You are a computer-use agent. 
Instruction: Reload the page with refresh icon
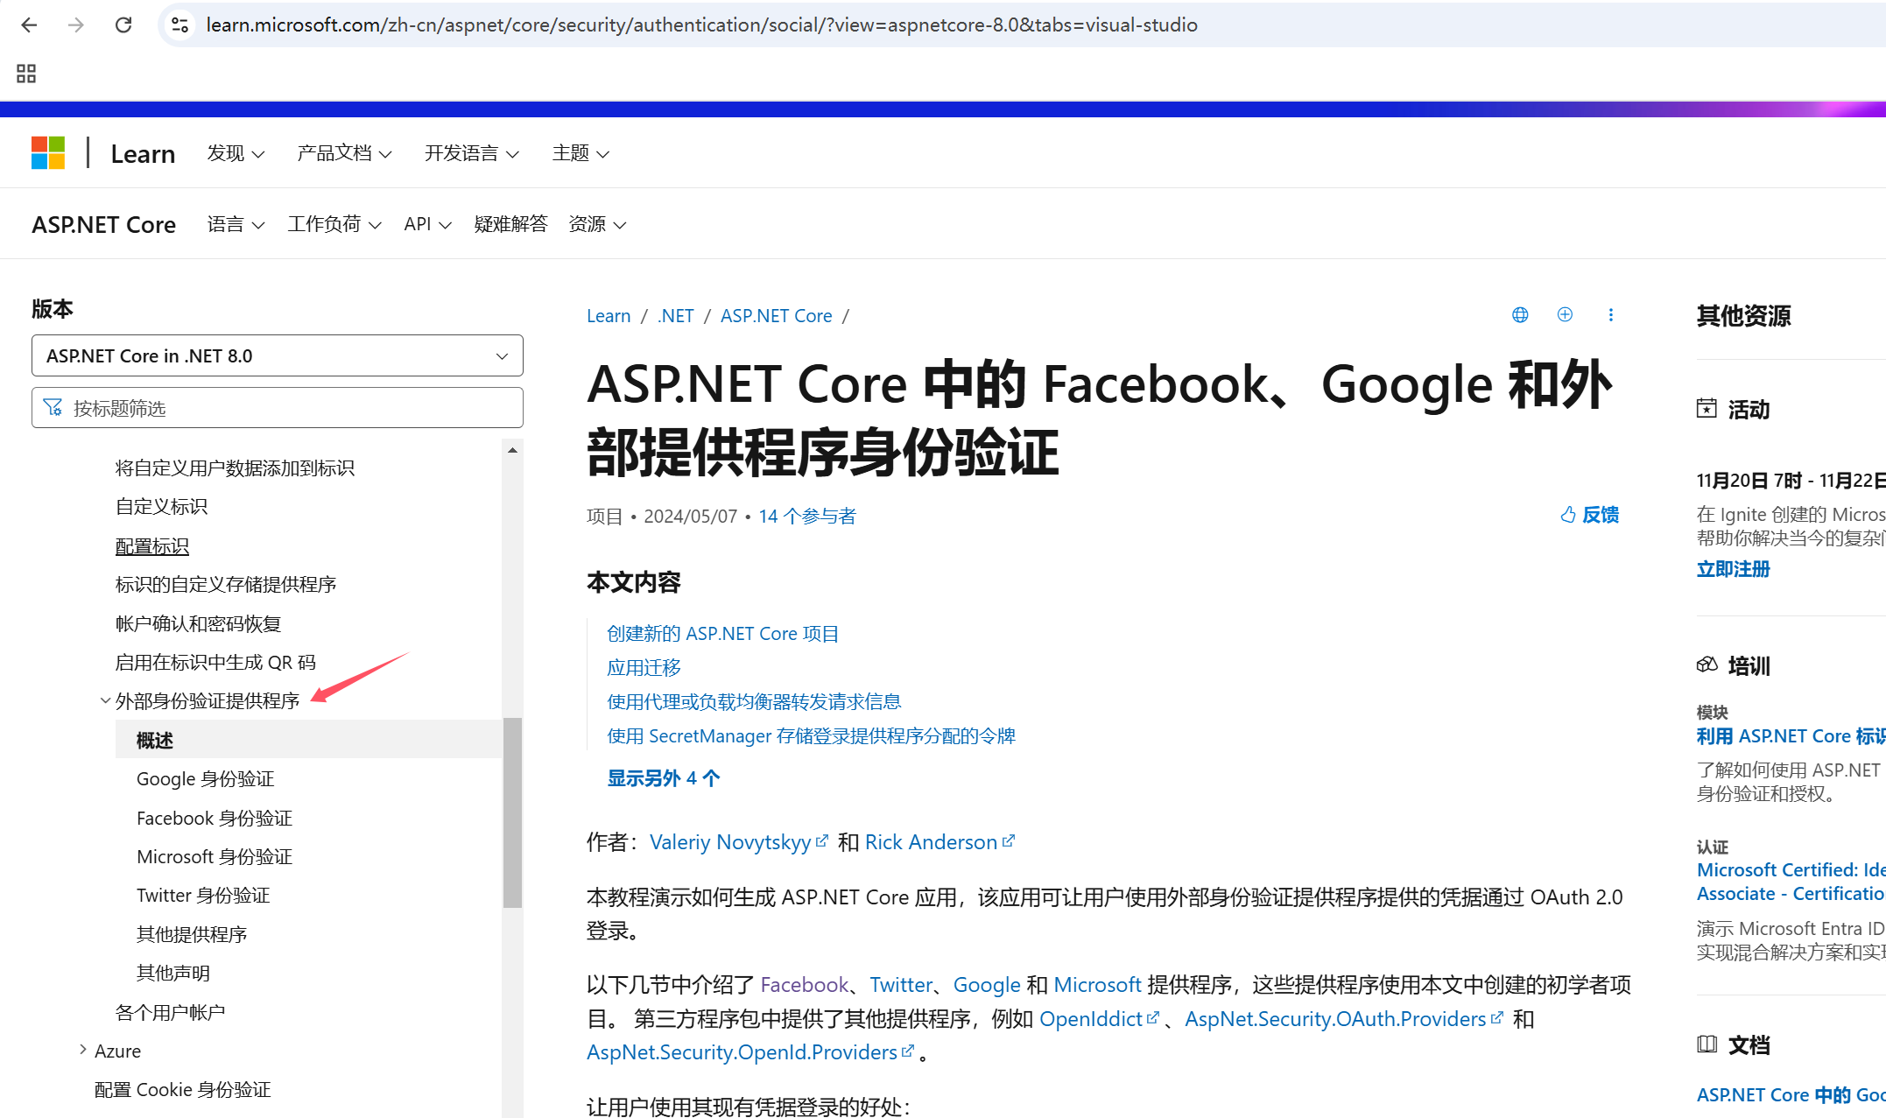(x=123, y=25)
